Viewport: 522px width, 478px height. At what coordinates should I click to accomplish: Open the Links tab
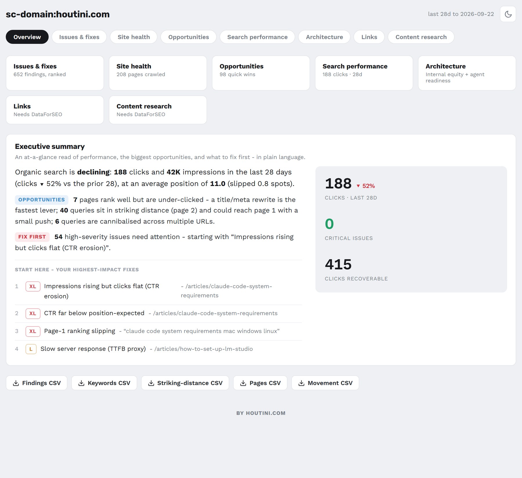point(369,37)
